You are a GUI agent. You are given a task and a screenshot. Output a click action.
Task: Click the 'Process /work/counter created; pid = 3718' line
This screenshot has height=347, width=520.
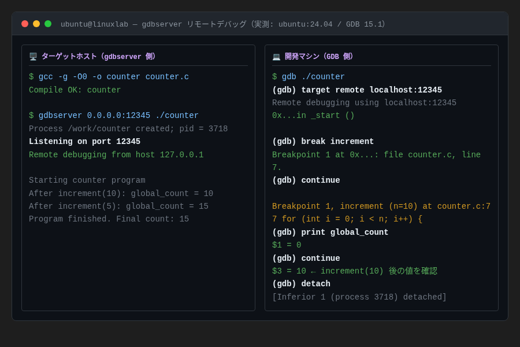tap(128, 129)
